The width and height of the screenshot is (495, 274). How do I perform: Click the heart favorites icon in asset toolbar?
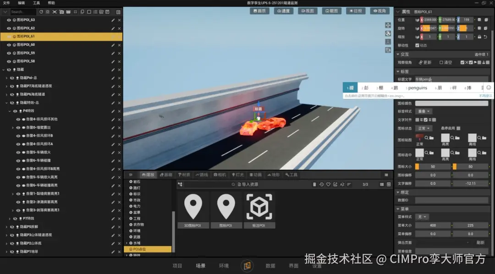[x=328, y=184]
